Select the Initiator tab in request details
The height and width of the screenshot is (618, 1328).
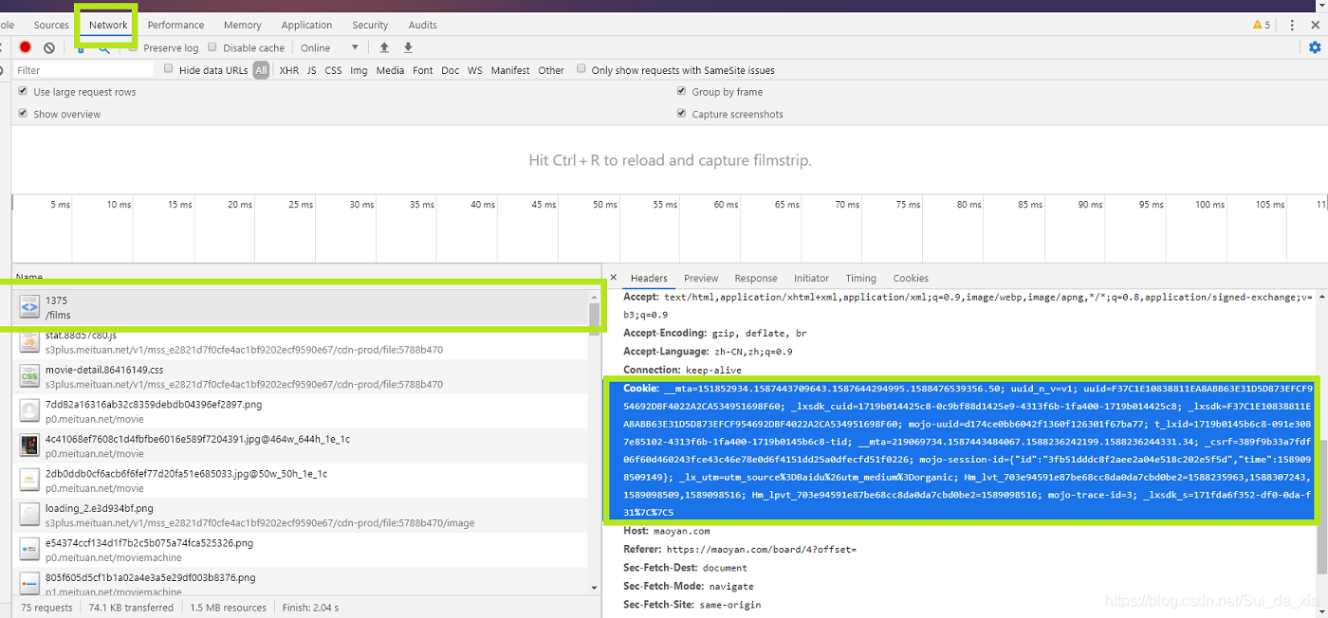(811, 278)
